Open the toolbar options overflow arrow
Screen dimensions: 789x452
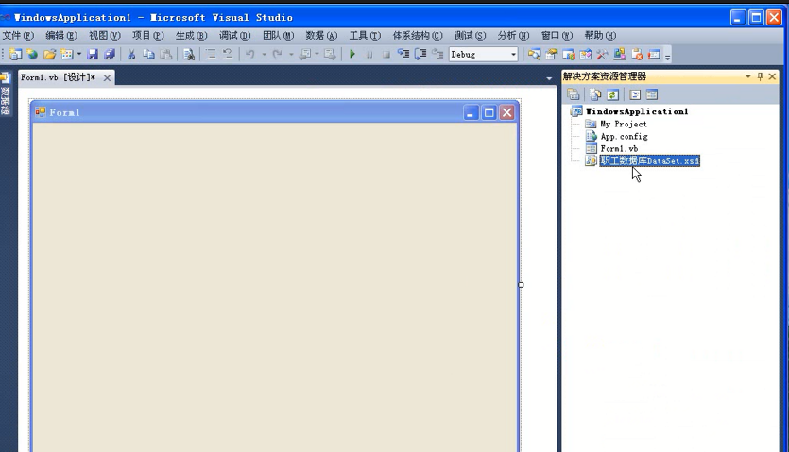(668, 56)
